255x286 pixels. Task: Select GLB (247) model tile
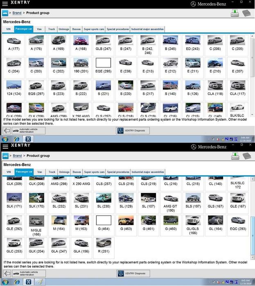click(x=104, y=45)
